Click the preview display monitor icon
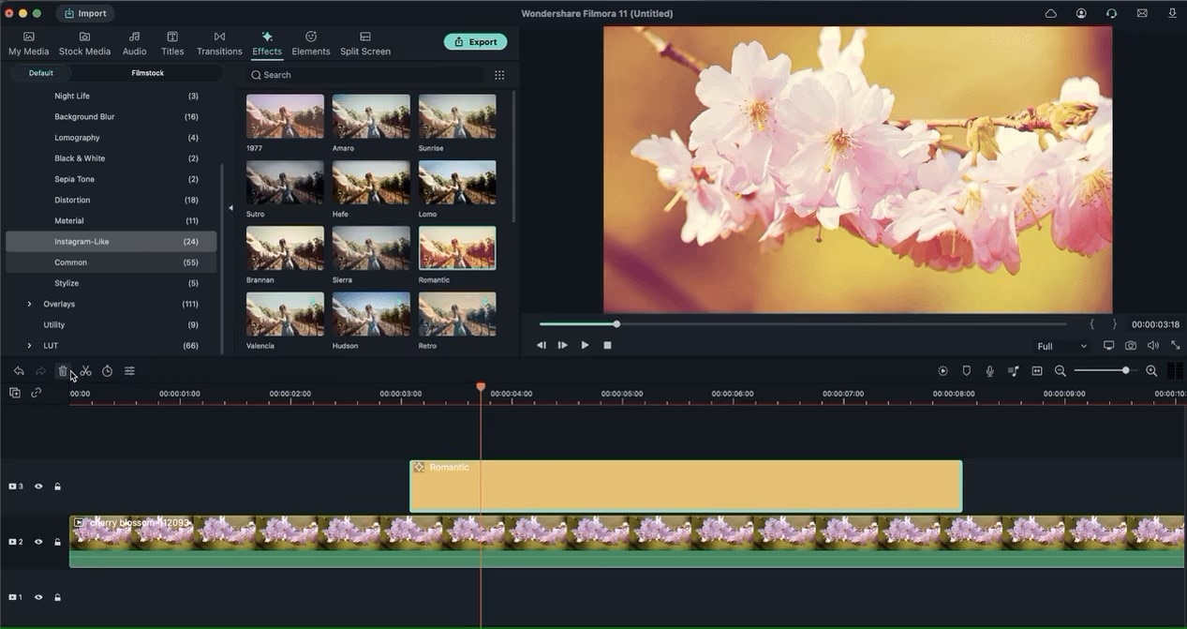The image size is (1187, 629). (x=1108, y=346)
